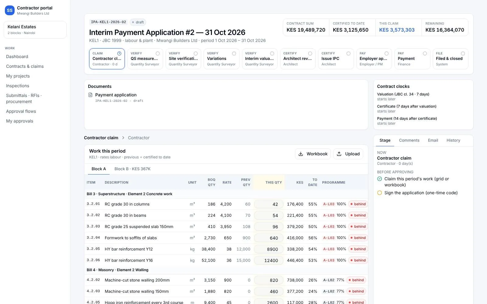Select the Stage tab

(x=385, y=140)
